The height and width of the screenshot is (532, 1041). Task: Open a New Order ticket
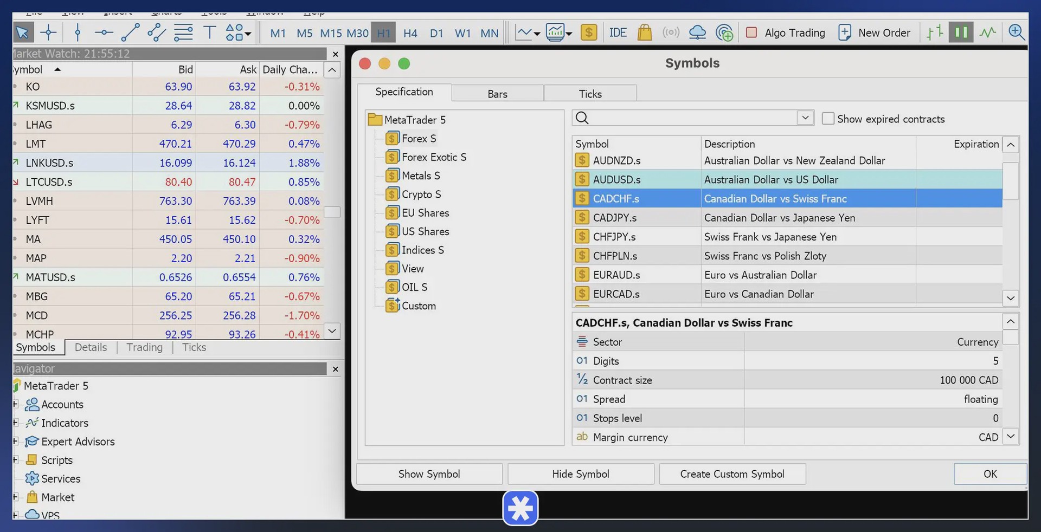click(x=874, y=33)
